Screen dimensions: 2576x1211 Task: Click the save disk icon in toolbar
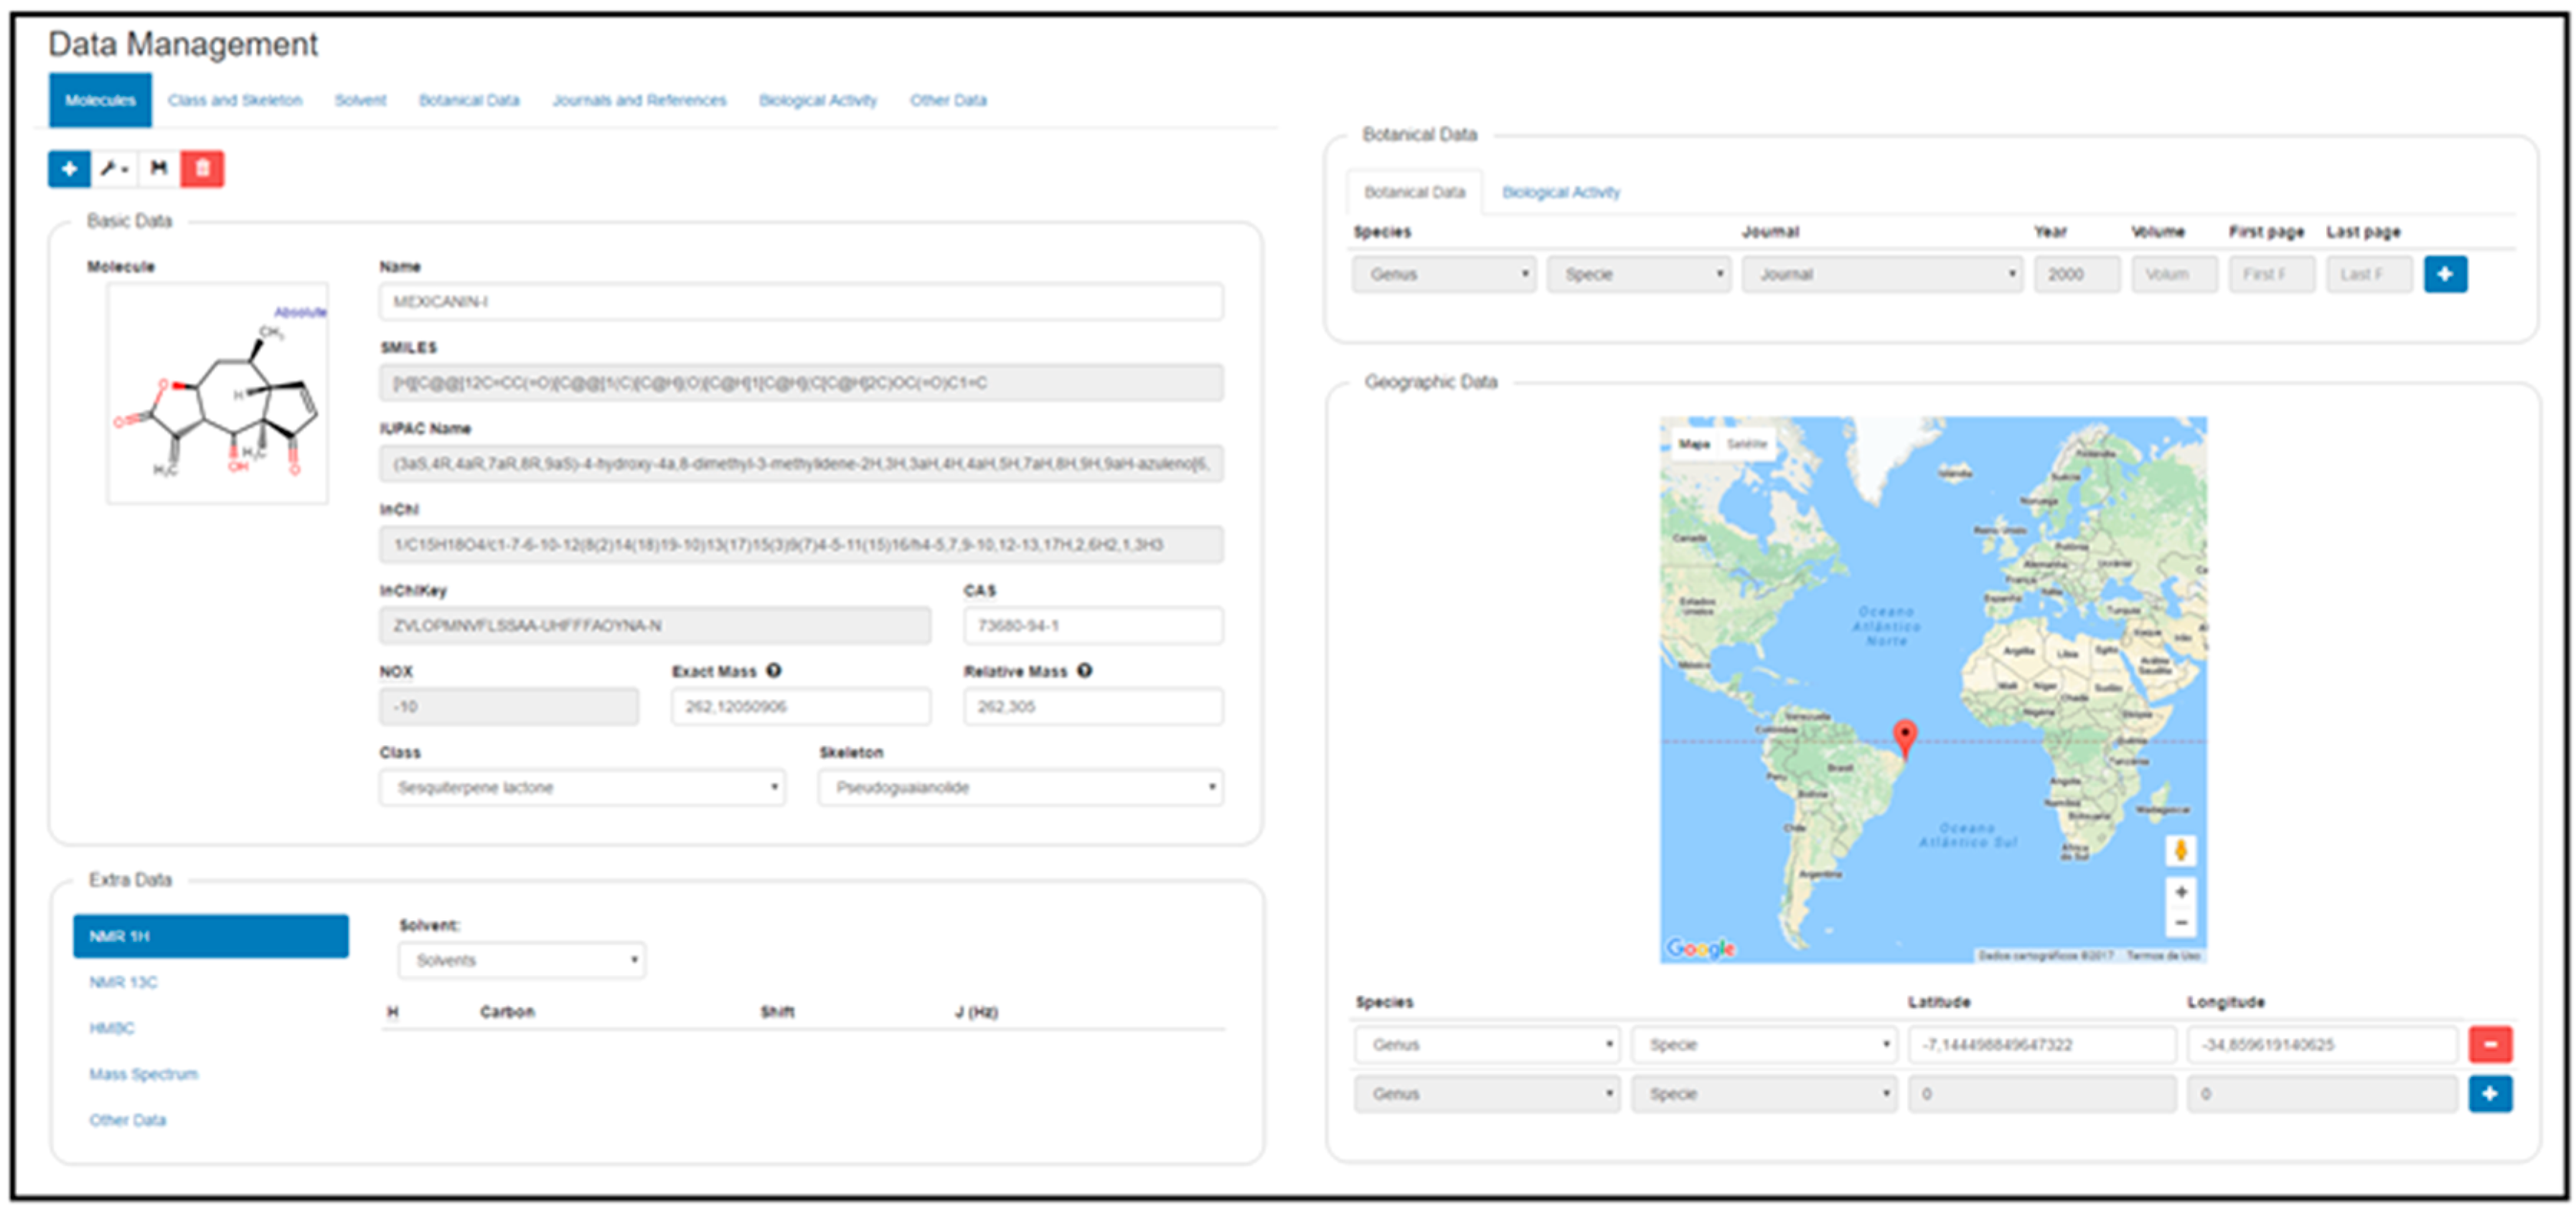click(x=158, y=169)
